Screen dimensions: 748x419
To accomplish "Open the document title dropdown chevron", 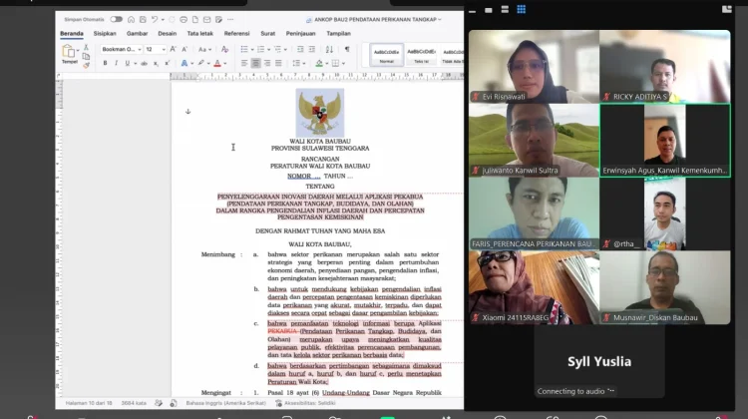I will [x=440, y=20].
